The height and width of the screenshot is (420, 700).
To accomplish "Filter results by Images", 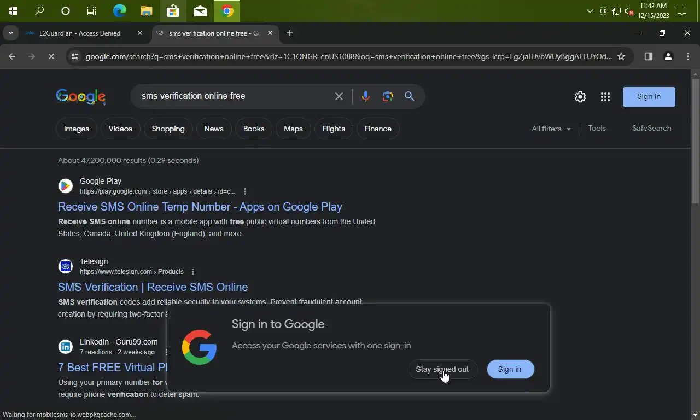I will click(x=77, y=129).
